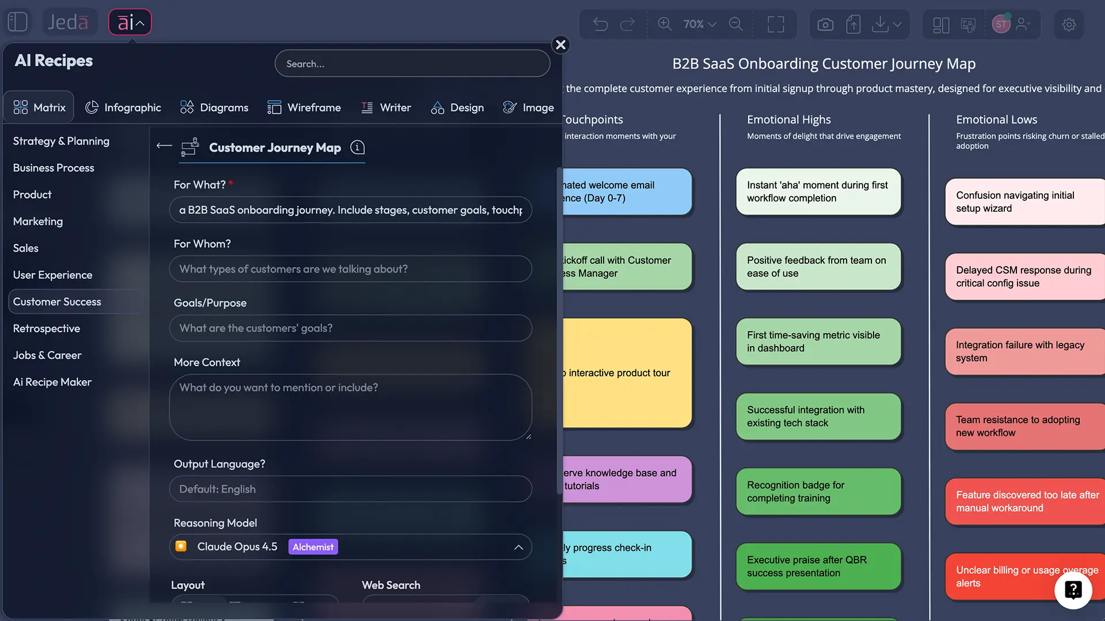The height and width of the screenshot is (621, 1105).
Task: Open the Retrospective category in the sidebar
Action: pyautogui.click(x=46, y=328)
